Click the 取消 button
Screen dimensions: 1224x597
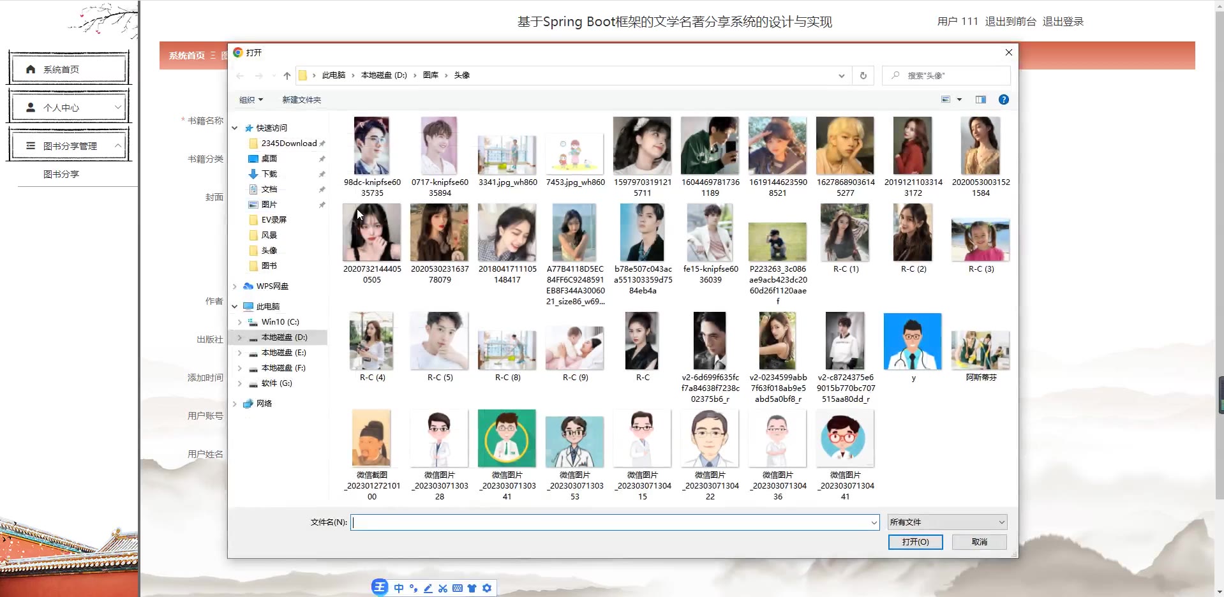[980, 542]
